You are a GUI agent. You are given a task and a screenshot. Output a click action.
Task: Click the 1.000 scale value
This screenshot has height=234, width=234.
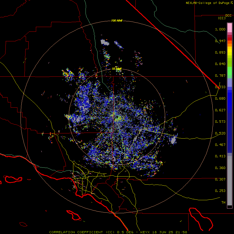click(x=220, y=29)
